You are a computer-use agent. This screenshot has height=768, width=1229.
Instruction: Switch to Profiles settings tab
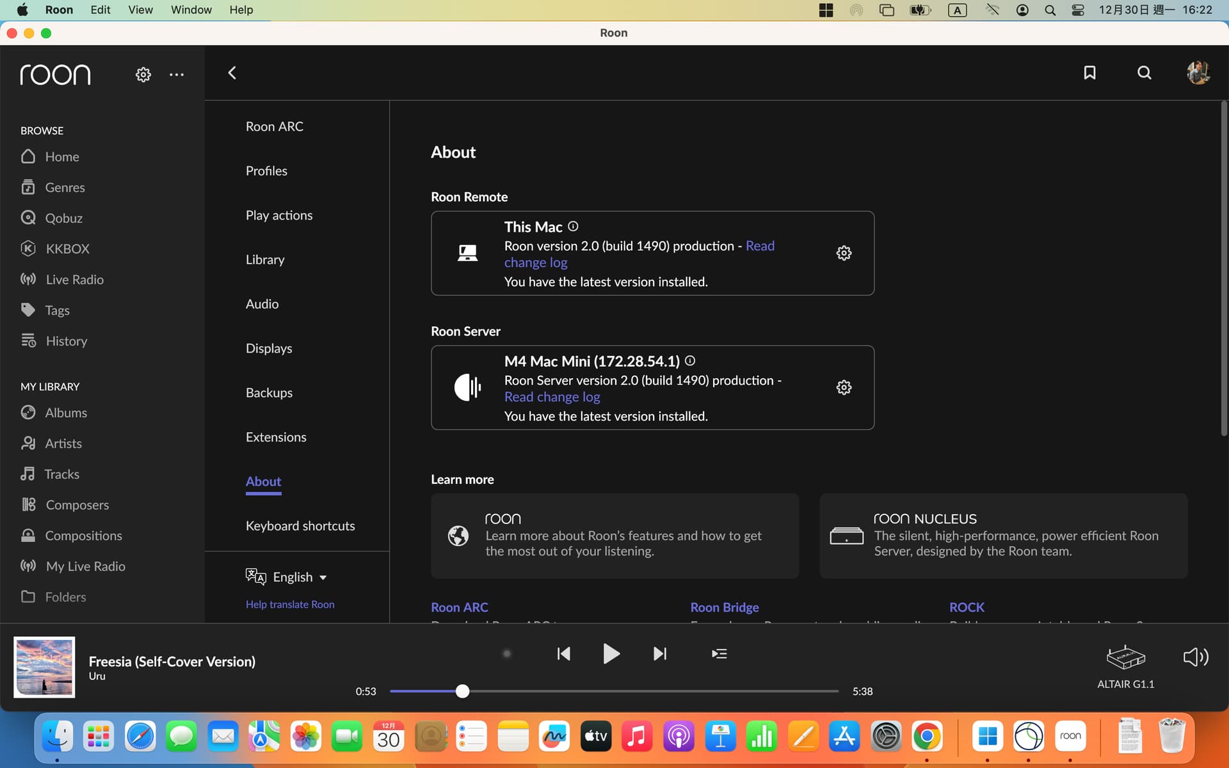[x=266, y=171]
